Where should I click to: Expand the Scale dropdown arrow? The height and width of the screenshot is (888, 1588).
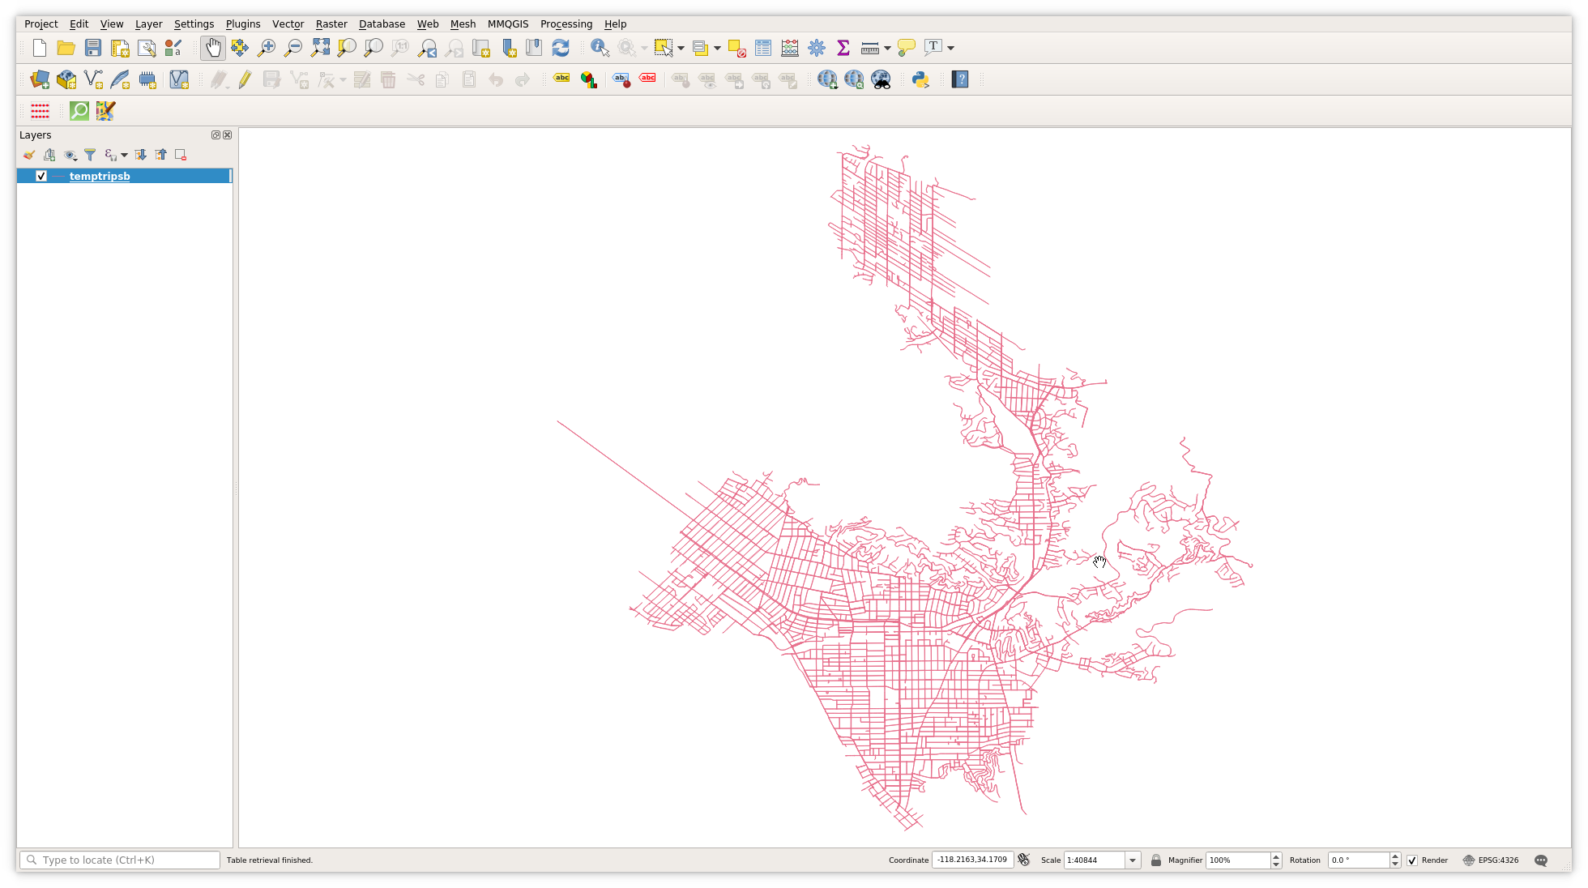[x=1133, y=860]
